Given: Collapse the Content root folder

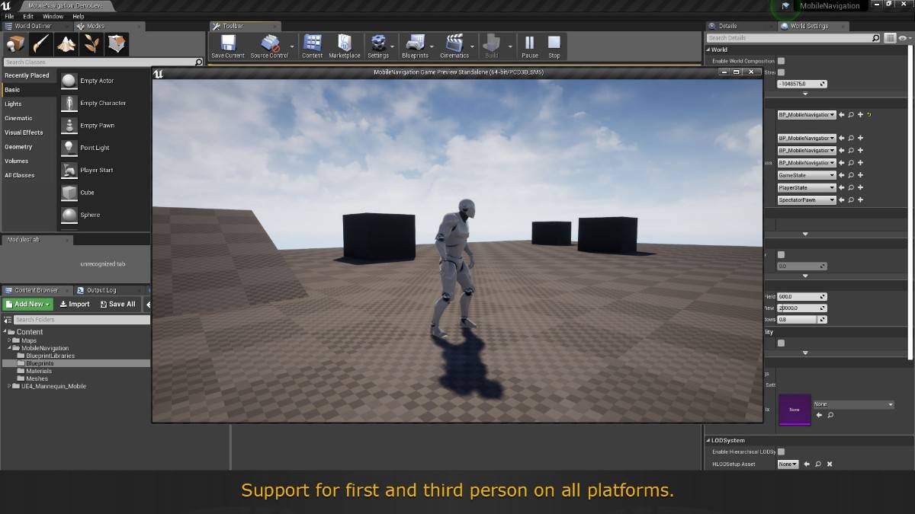Looking at the screenshot, I should point(5,332).
